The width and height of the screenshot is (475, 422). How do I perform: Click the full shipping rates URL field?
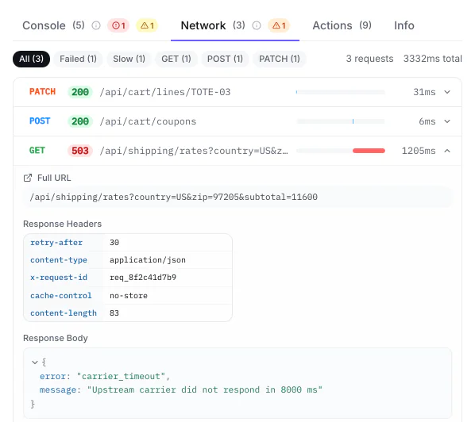coord(237,197)
